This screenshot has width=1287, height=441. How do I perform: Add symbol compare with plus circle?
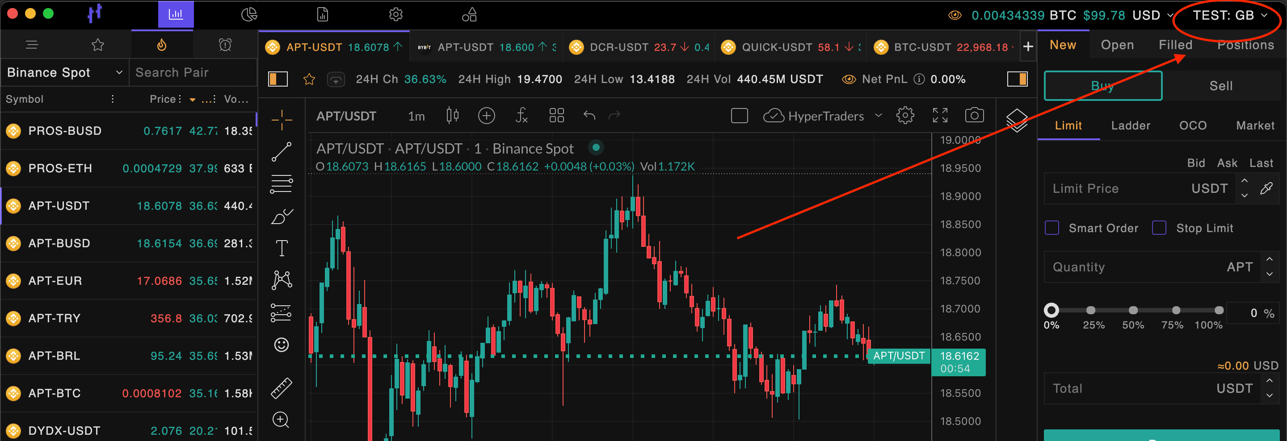[x=487, y=116]
